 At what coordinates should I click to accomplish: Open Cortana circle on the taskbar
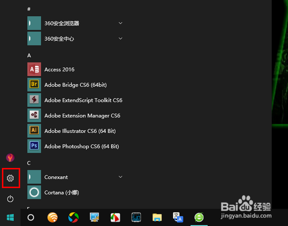(x=31, y=217)
